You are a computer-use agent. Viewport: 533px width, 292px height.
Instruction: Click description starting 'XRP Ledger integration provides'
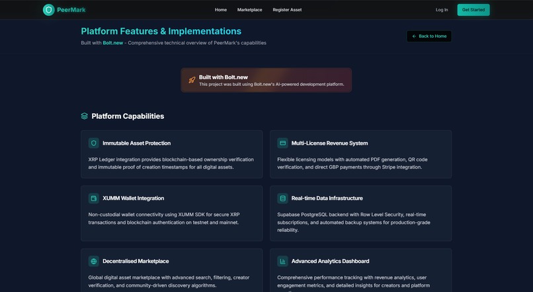pyautogui.click(x=171, y=163)
